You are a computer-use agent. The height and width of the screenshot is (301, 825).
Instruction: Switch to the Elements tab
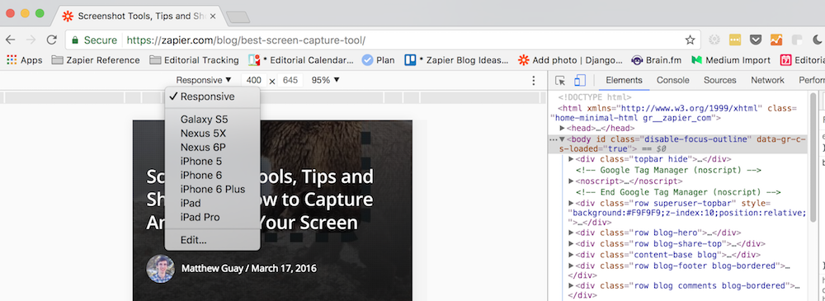[624, 81]
